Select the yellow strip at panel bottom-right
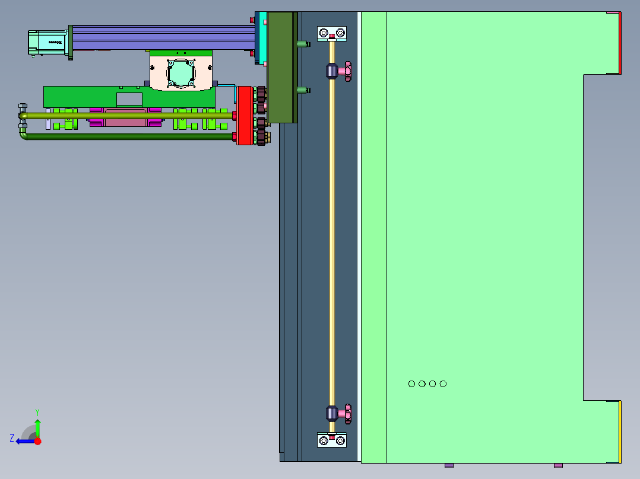 (x=620, y=432)
